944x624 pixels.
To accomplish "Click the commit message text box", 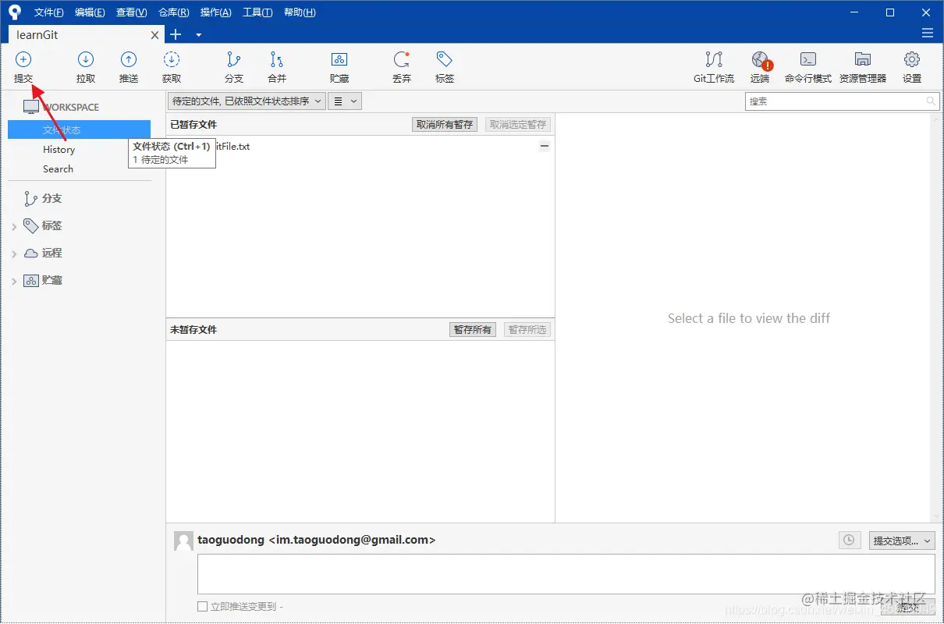I will point(566,574).
